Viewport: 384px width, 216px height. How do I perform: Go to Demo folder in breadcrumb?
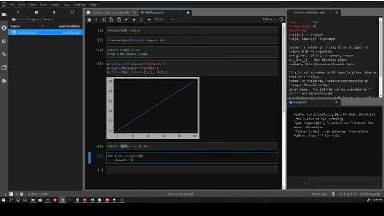coord(46,19)
